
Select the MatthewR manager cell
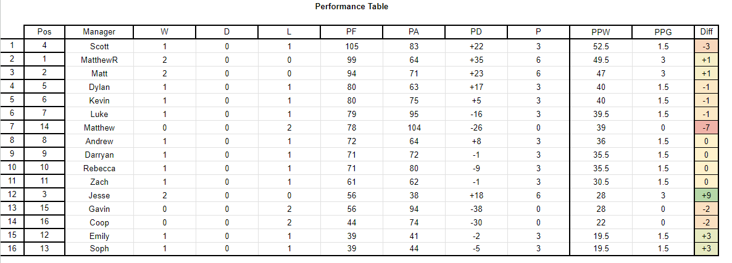click(x=99, y=60)
